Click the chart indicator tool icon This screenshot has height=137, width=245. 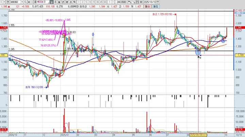130,2
